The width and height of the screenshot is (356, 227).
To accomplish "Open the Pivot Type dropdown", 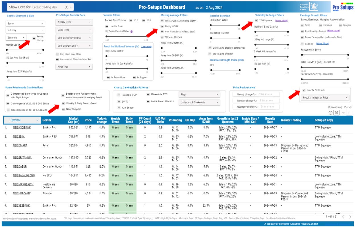I will [74, 67].
